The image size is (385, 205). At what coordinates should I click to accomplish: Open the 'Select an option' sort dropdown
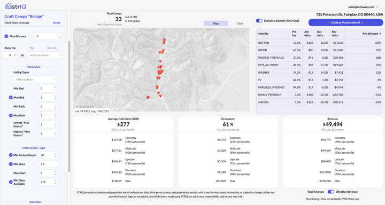pyautogui.click(x=45, y=55)
